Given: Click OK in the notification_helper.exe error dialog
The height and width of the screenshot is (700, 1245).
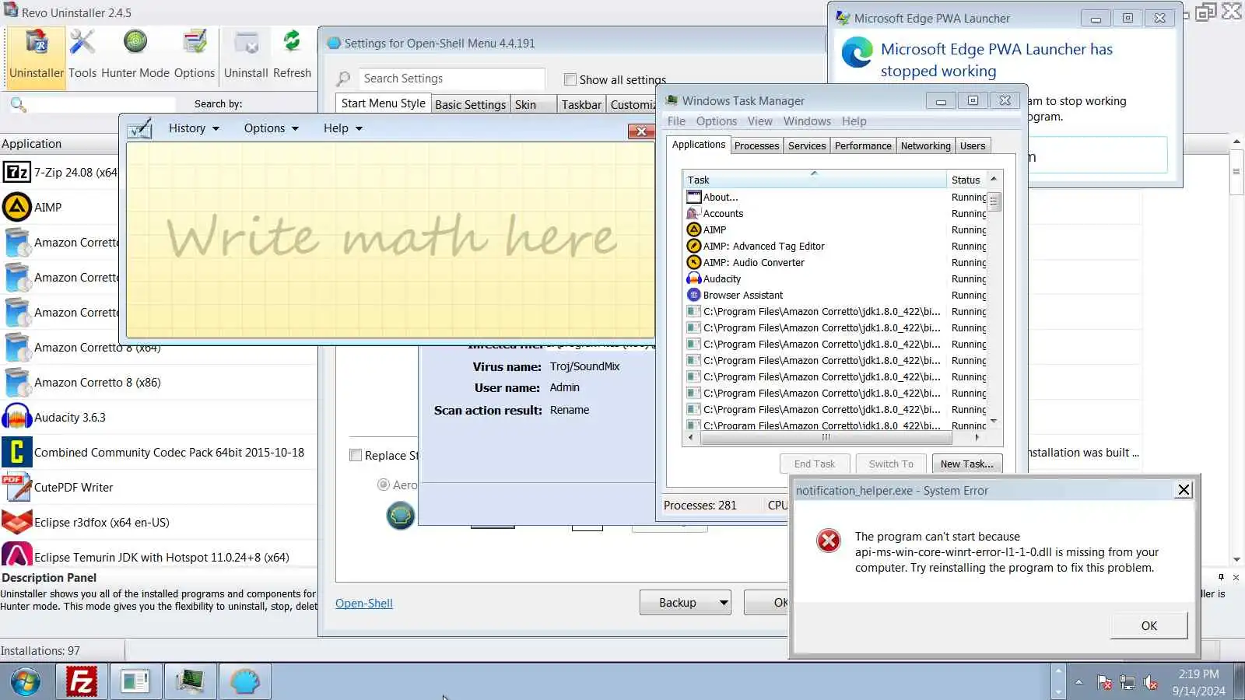Looking at the screenshot, I should coord(1149,626).
